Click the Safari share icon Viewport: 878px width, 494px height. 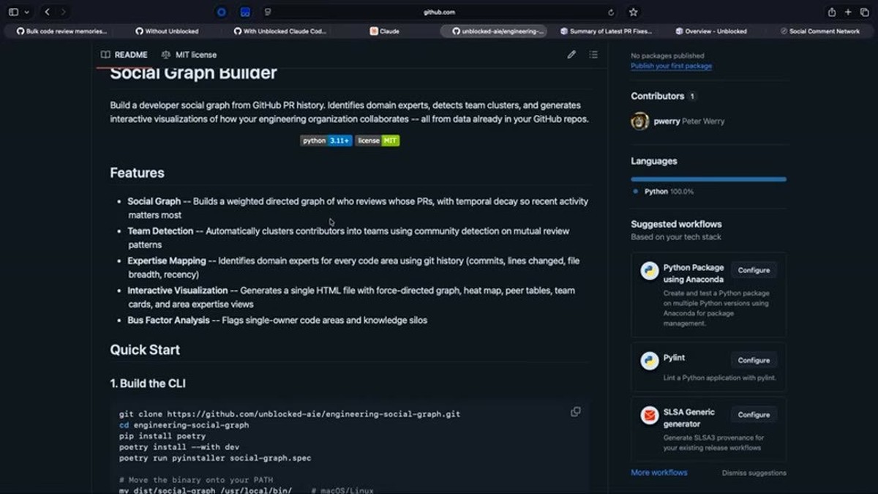(832, 12)
